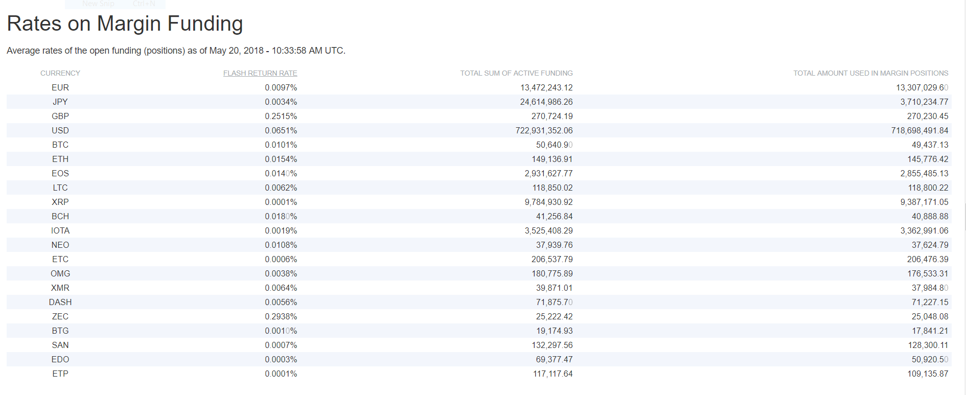Click the TOTAL SUM OF ACTIVE FUNDING header

click(x=516, y=73)
